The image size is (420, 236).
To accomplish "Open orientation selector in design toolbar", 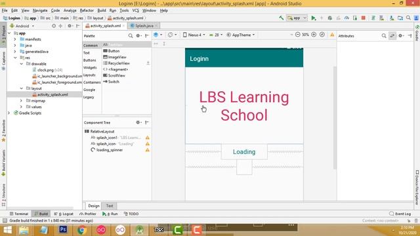I will (172, 35).
